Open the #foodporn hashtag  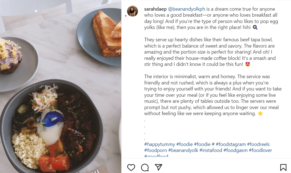tap(155, 150)
